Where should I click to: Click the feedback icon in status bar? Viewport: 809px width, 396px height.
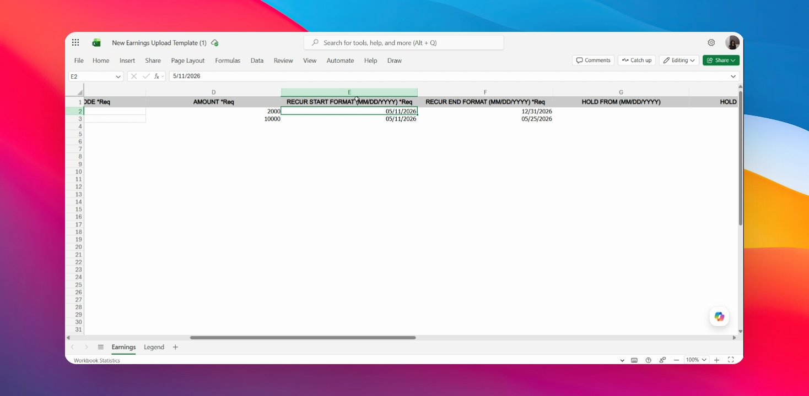(x=662, y=360)
